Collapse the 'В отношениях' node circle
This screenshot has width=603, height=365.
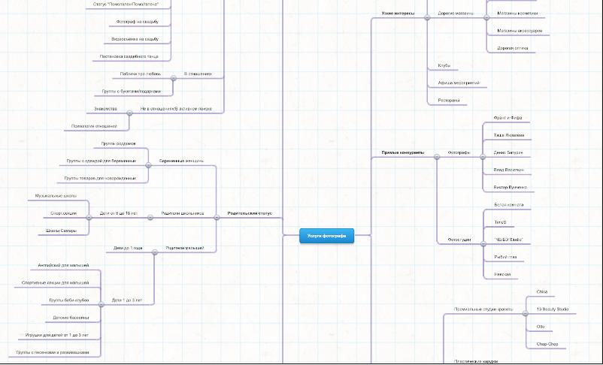point(174,79)
